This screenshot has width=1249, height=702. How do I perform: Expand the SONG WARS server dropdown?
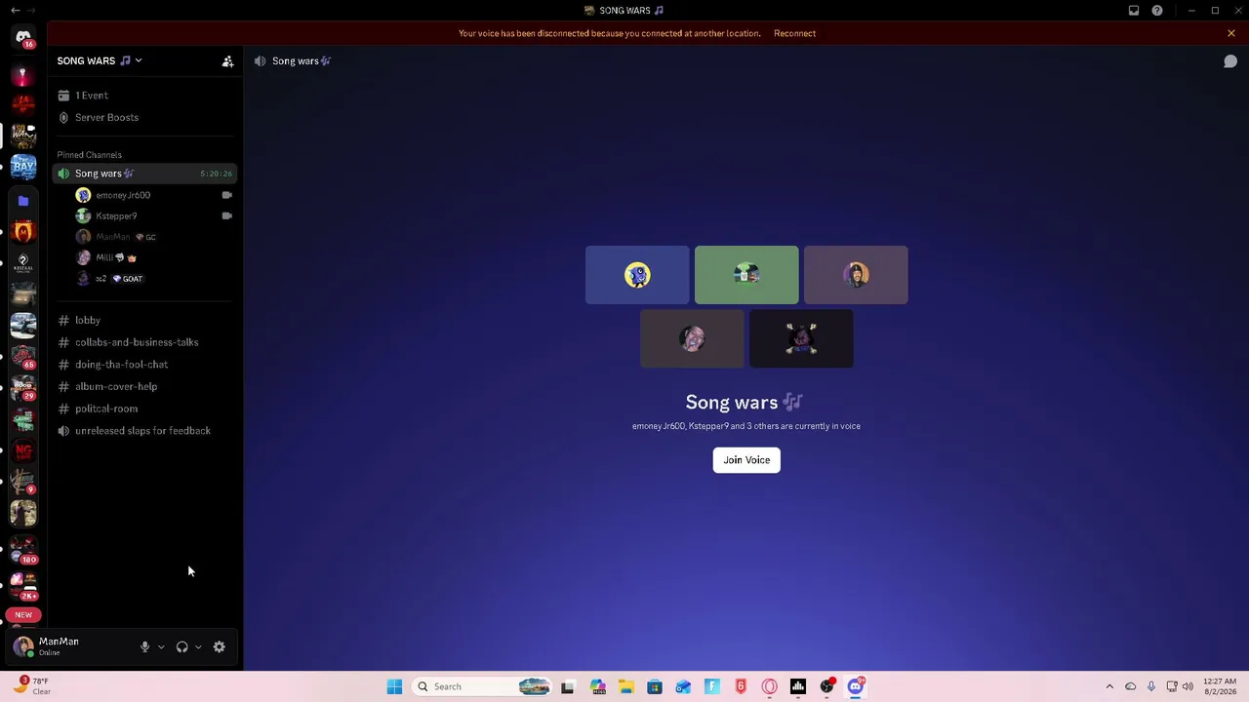[100, 60]
